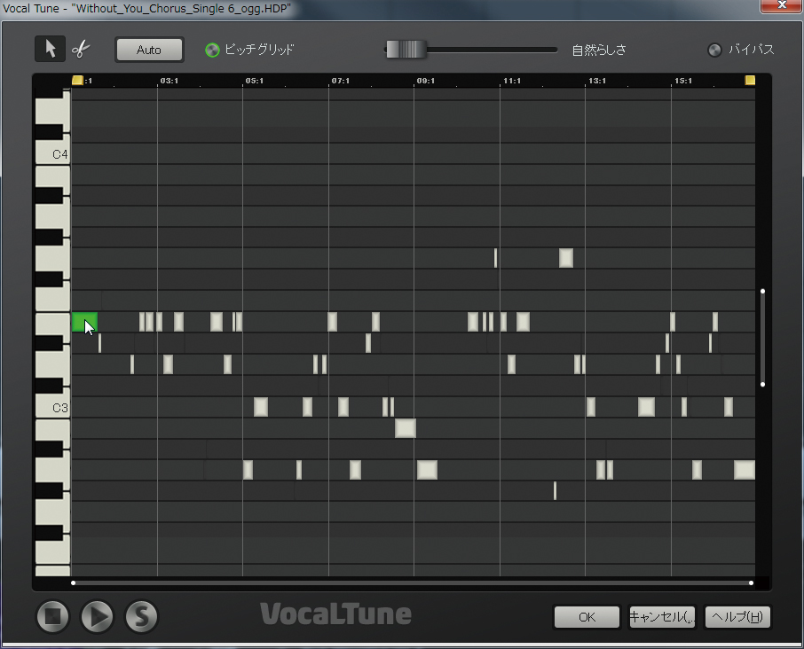This screenshot has width=804, height=649.
Task: Click the 05:1 ruler position
Action: tap(255, 81)
